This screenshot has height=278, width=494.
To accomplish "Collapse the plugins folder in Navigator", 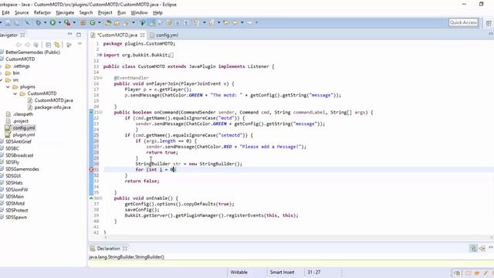I will pos(8,86).
